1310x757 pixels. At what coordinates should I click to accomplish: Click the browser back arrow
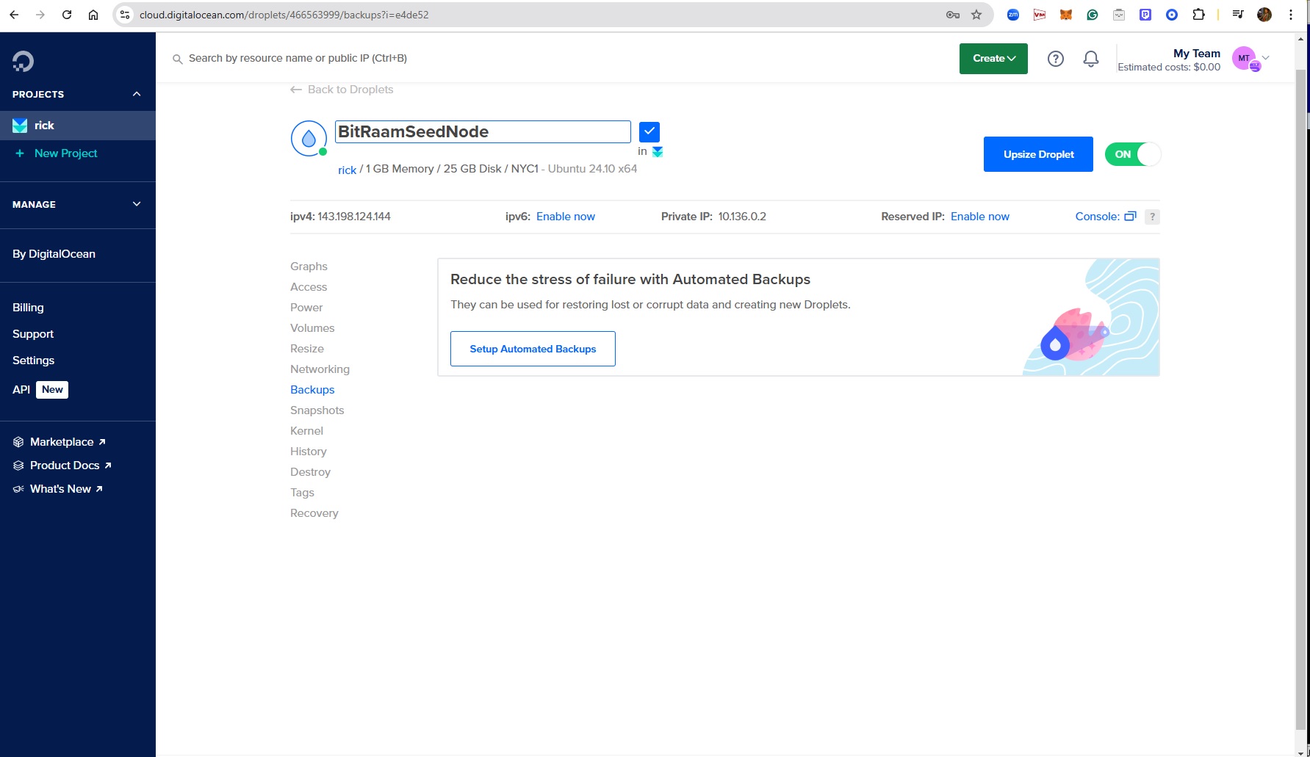(x=14, y=15)
